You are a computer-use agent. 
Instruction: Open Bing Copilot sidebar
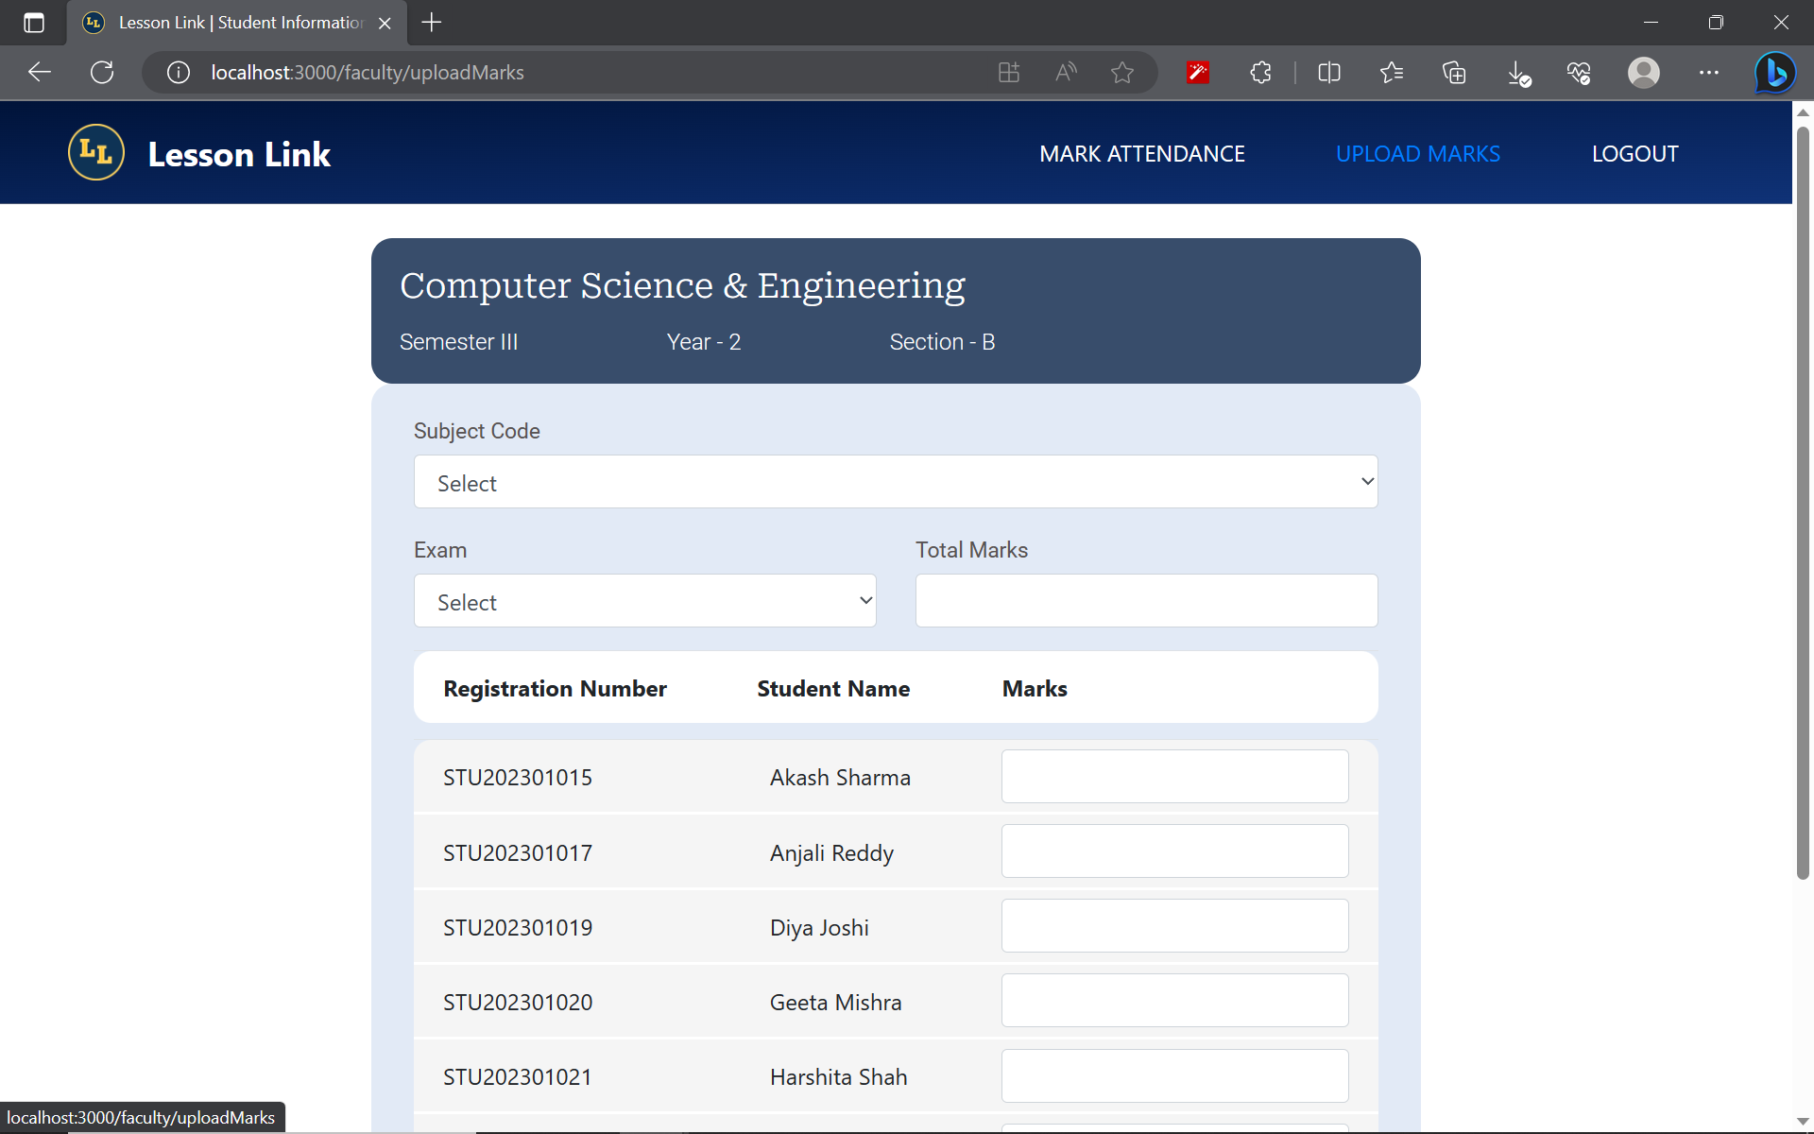point(1774,72)
